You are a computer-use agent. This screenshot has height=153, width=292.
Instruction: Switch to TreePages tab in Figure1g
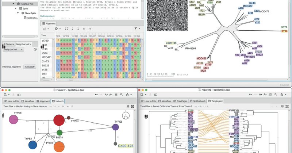180,101
